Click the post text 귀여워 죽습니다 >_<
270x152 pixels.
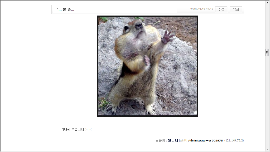[x=76, y=129]
